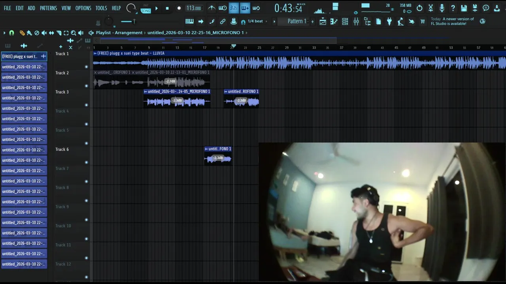Click arrow left of Pattern 1 box
The width and height of the screenshot is (506, 284).
[x=274, y=21]
